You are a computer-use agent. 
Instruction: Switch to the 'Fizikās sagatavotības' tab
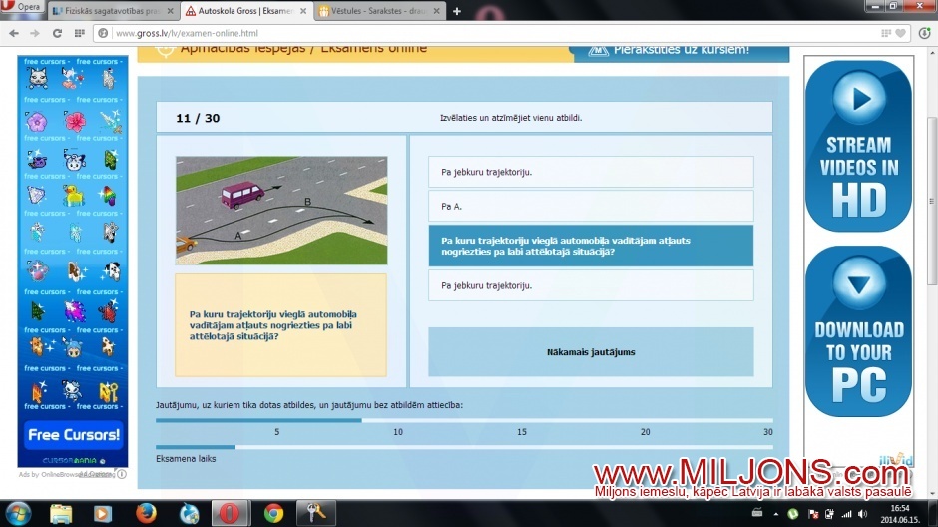pyautogui.click(x=112, y=11)
